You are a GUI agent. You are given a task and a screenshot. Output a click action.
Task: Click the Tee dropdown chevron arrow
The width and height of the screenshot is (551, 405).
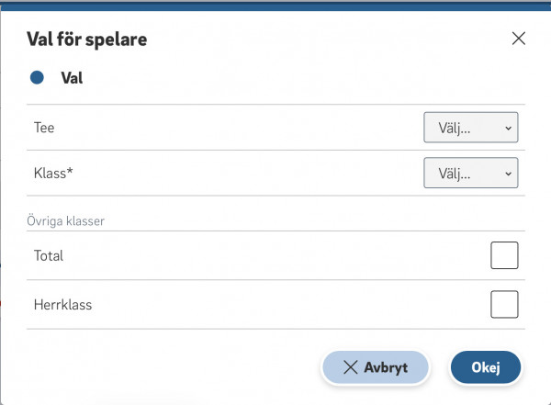(508, 129)
